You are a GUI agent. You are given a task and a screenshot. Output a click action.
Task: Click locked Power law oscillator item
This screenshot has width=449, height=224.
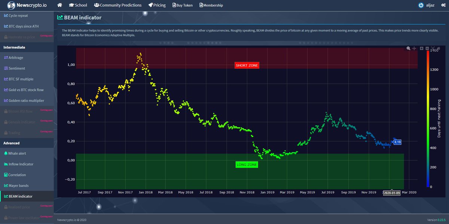[27, 217]
